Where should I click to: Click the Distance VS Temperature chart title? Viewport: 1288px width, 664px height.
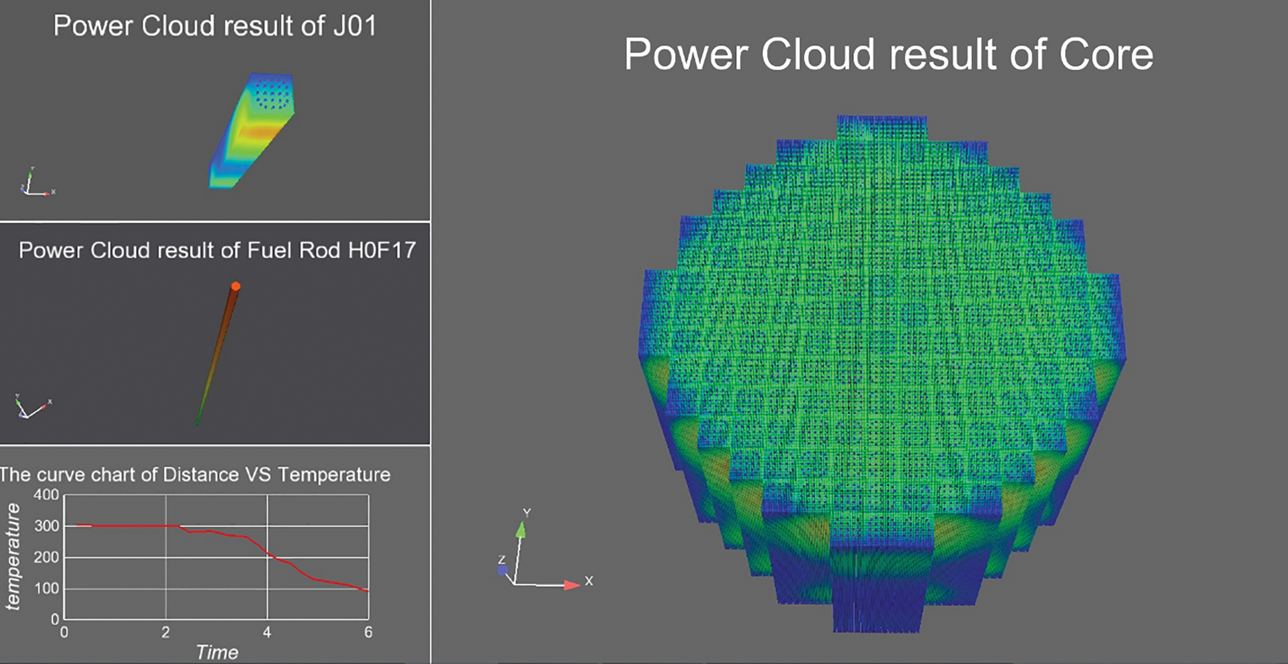click(195, 474)
